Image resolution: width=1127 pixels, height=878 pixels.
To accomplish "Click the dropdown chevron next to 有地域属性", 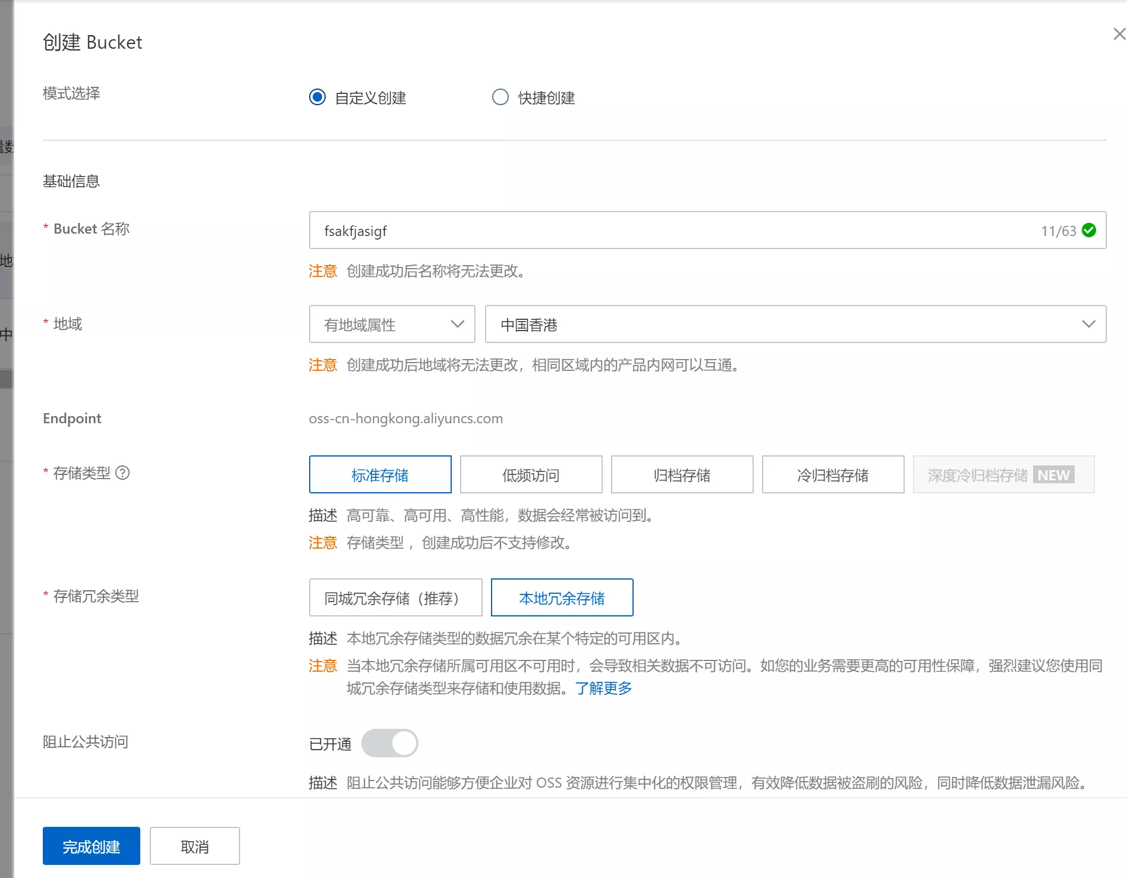I will point(457,324).
